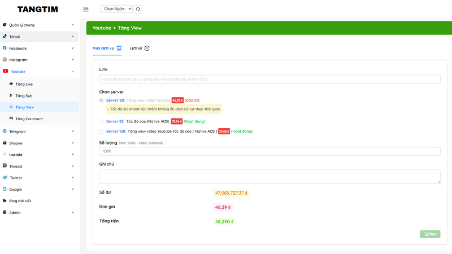Click the sidebar collapse hamburger icon
Image resolution: width=452 pixels, height=254 pixels.
tap(86, 9)
